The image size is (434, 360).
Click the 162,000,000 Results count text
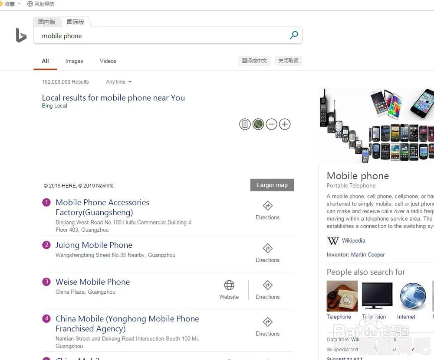tap(66, 82)
